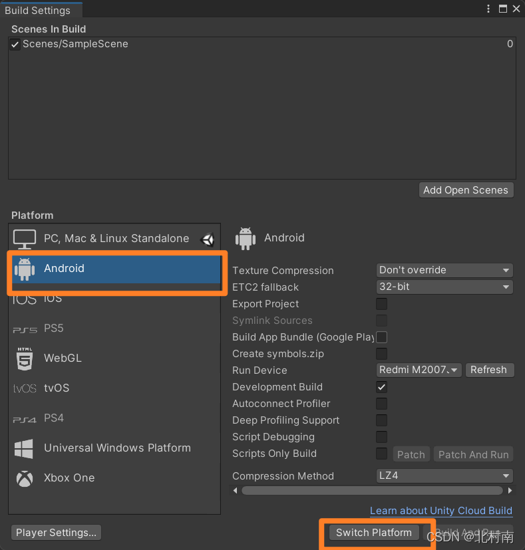
Task: Click the PC, Mac & Linux Standalone monitor icon
Action: [x=25, y=239]
